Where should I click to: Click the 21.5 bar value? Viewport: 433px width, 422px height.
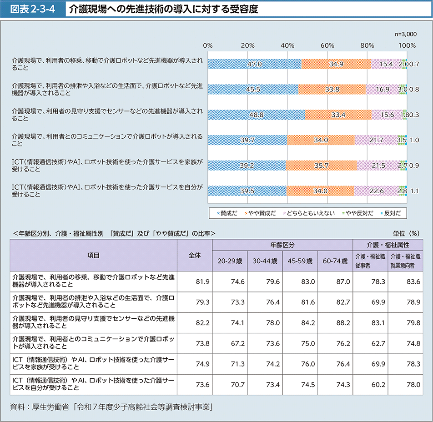[x=378, y=166]
